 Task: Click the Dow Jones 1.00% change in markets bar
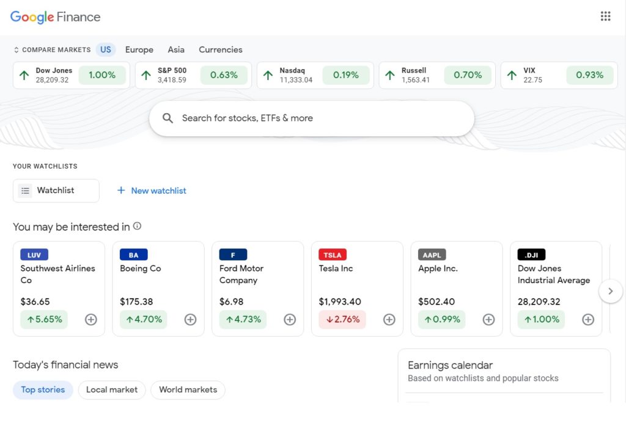pyautogui.click(x=102, y=75)
